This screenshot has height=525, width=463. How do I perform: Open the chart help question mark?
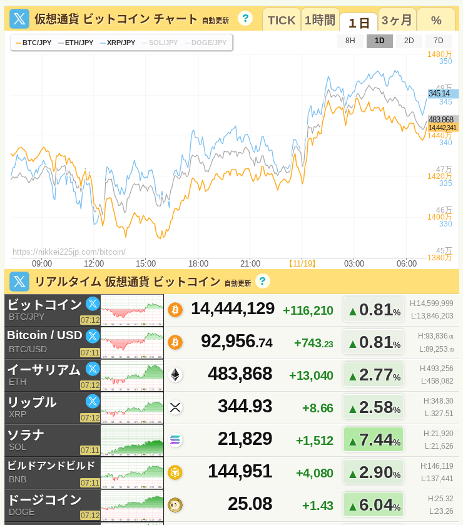tap(246, 18)
